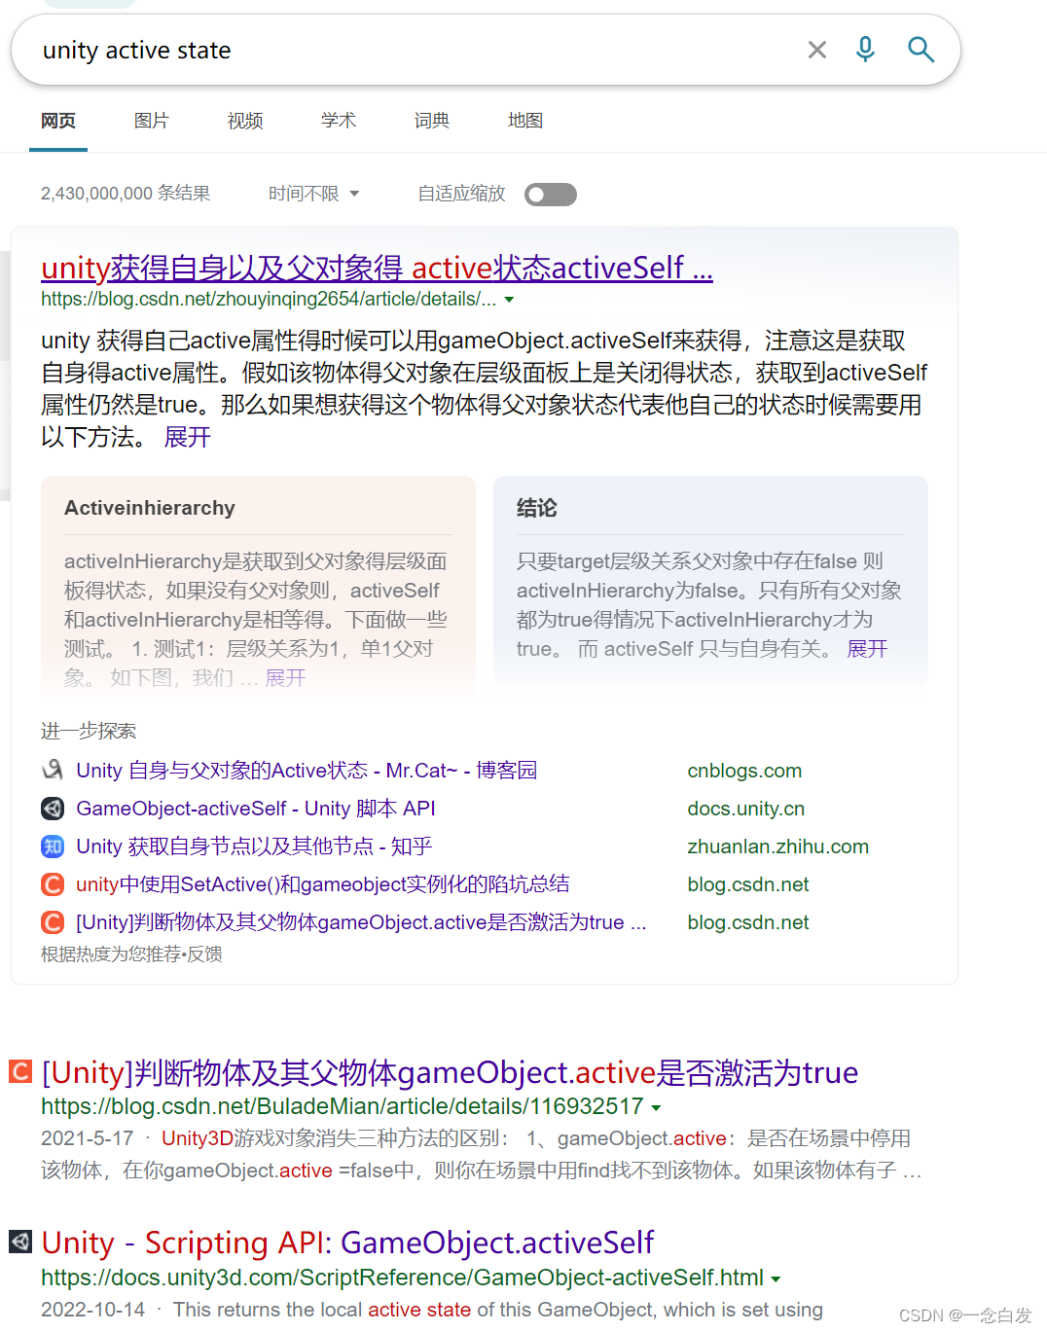Switch to the 词典 tab

click(432, 121)
